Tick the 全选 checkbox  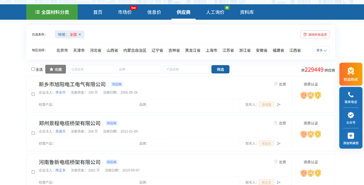pos(33,69)
